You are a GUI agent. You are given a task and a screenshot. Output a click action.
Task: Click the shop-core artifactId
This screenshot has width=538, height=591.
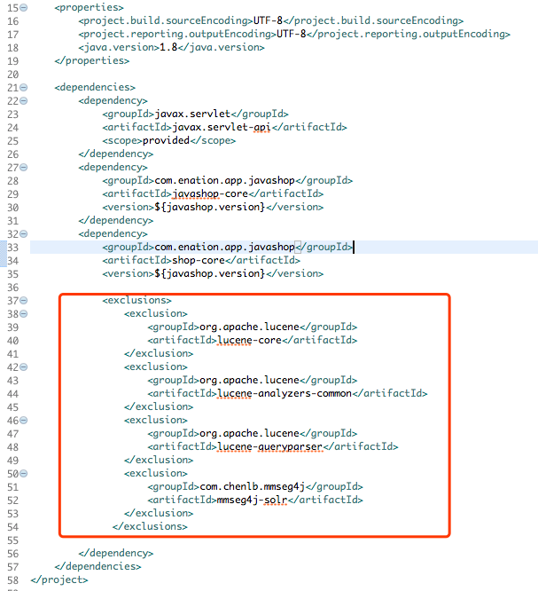click(x=199, y=260)
